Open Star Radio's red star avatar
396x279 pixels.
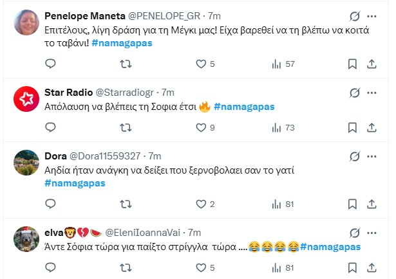[26, 98]
